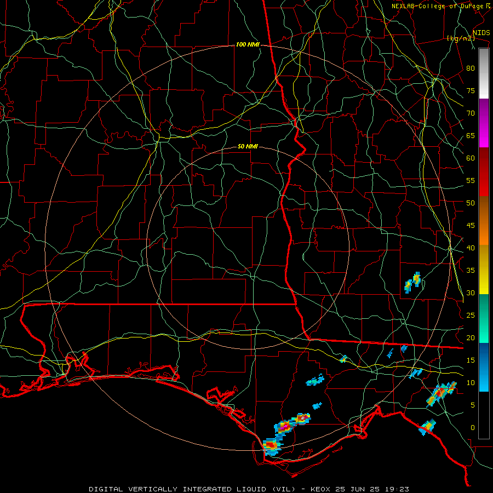Click the "100 NMI" range ring label
This screenshot has height=493, width=493.
click(x=248, y=45)
